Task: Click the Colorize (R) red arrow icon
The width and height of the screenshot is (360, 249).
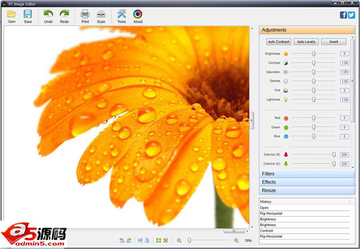Action: pyautogui.click(x=286, y=155)
